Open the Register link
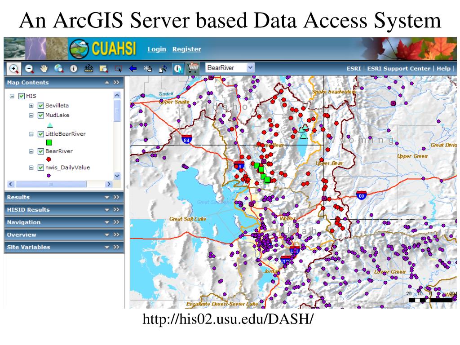 click(x=187, y=49)
